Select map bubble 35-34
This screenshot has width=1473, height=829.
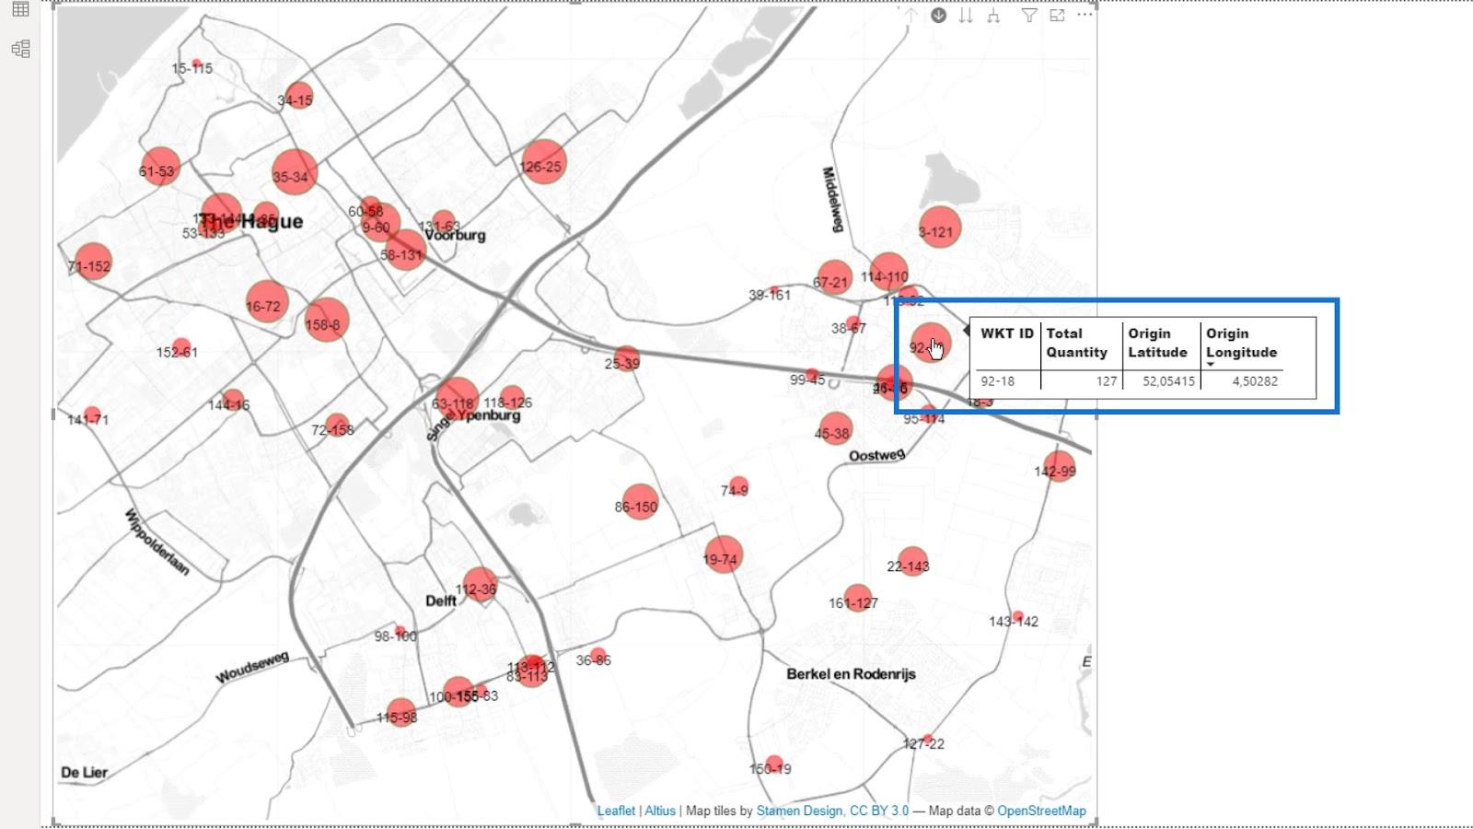click(295, 172)
